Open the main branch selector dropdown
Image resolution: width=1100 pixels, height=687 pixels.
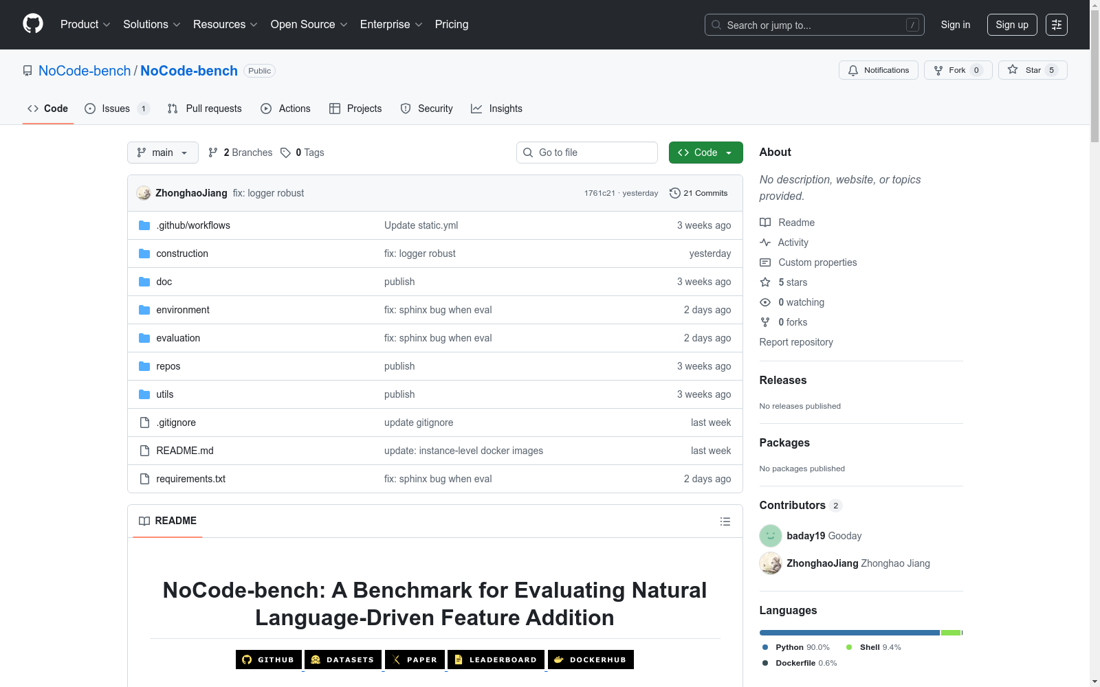pyautogui.click(x=163, y=153)
